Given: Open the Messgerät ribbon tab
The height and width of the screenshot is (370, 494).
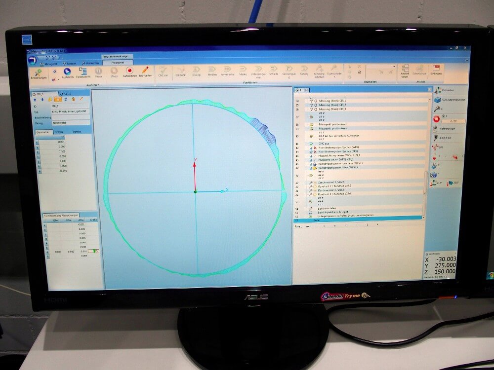Looking at the screenshot, I should (x=50, y=63).
